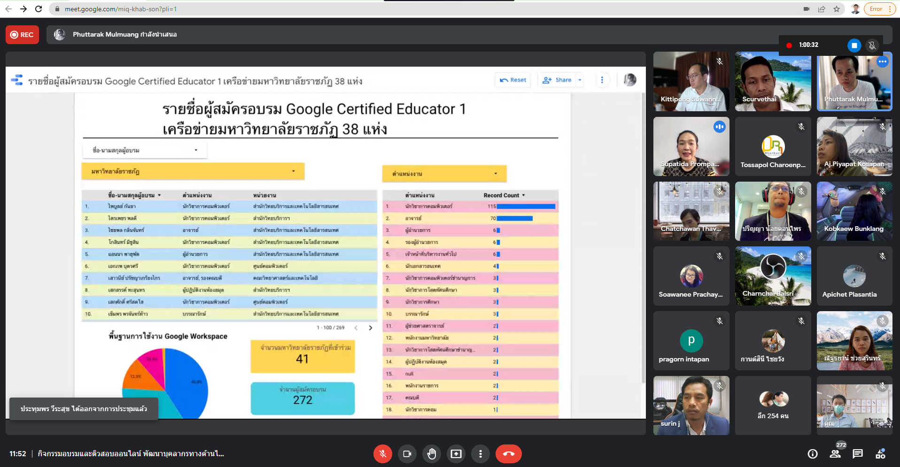Expand the ชื่อ-นามสกุลผู้อบรม filter dropdown
The image size is (900, 467).
click(145, 150)
